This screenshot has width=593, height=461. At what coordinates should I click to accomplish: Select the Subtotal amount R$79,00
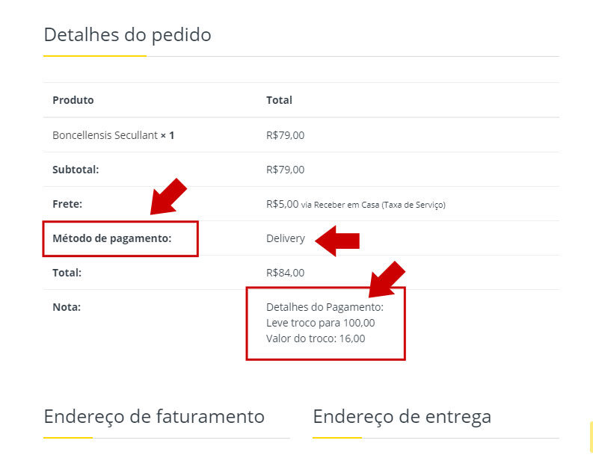(285, 170)
